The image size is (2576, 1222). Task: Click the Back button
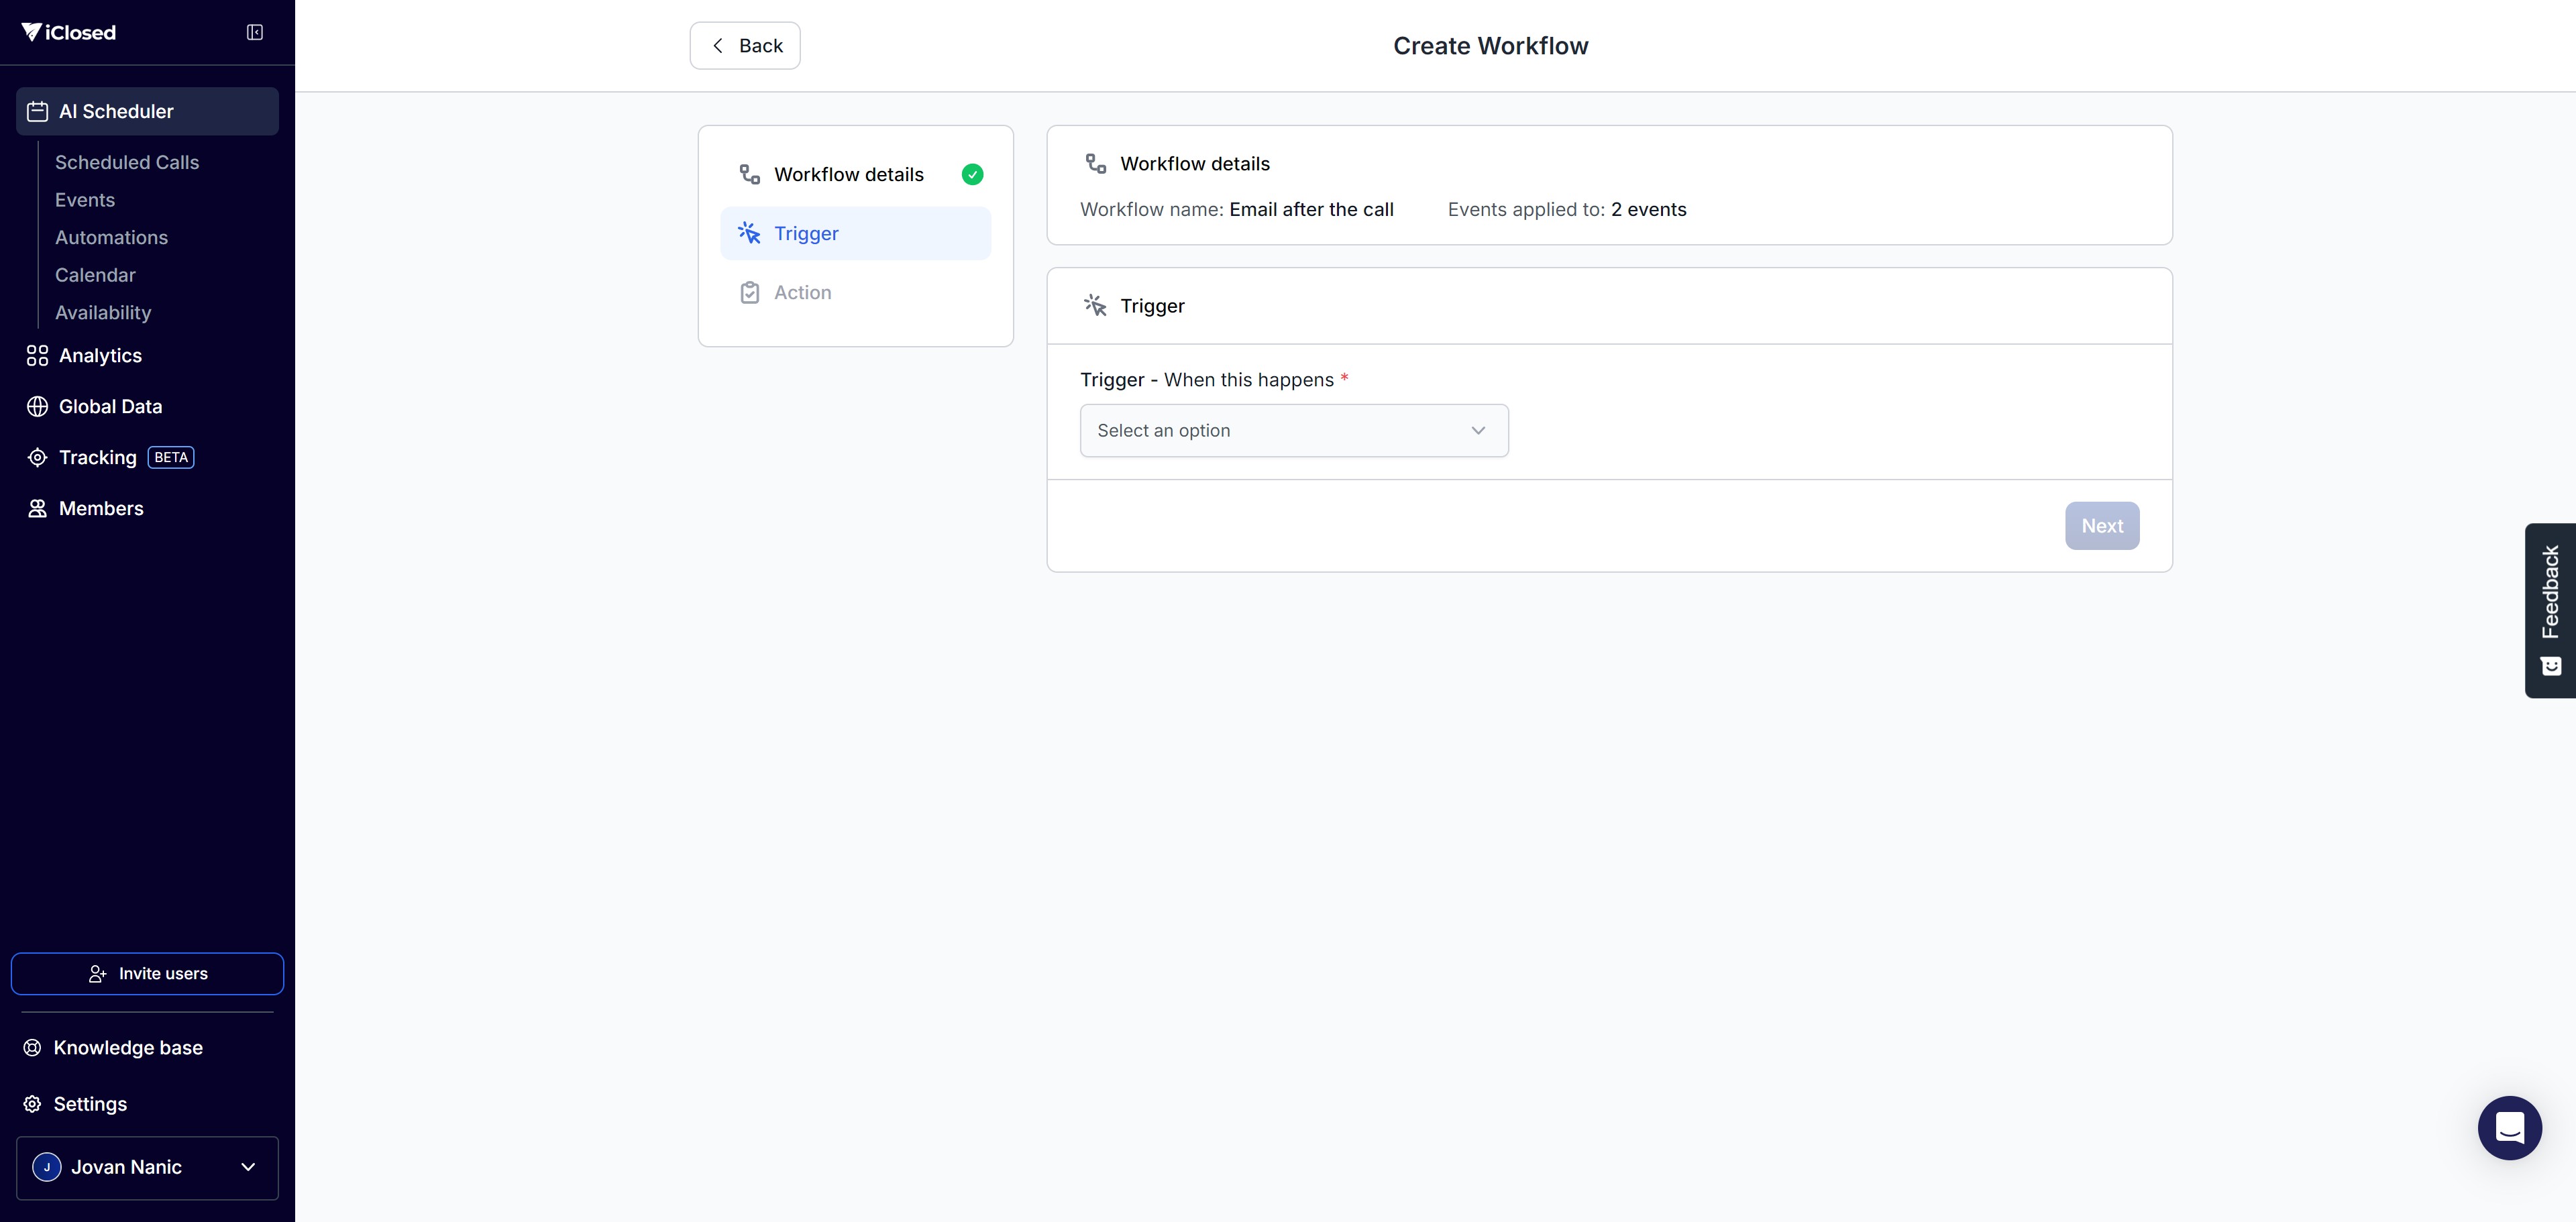[x=745, y=46]
